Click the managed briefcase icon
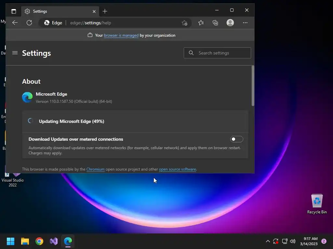333x249 pixels. 90,35
